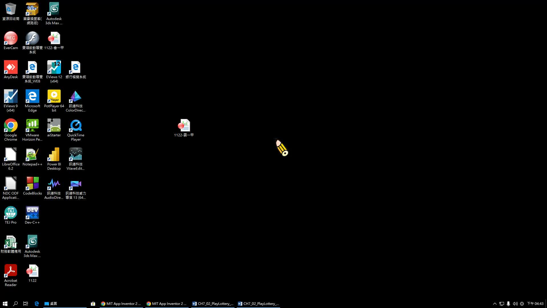Open the 銀行模擬系統 shortcut

point(75,70)
